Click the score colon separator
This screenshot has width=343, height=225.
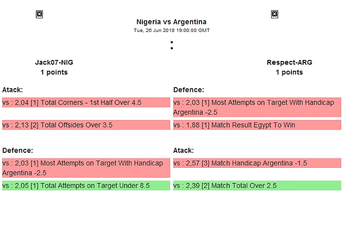pyautogui.click(x=172, y=45)
